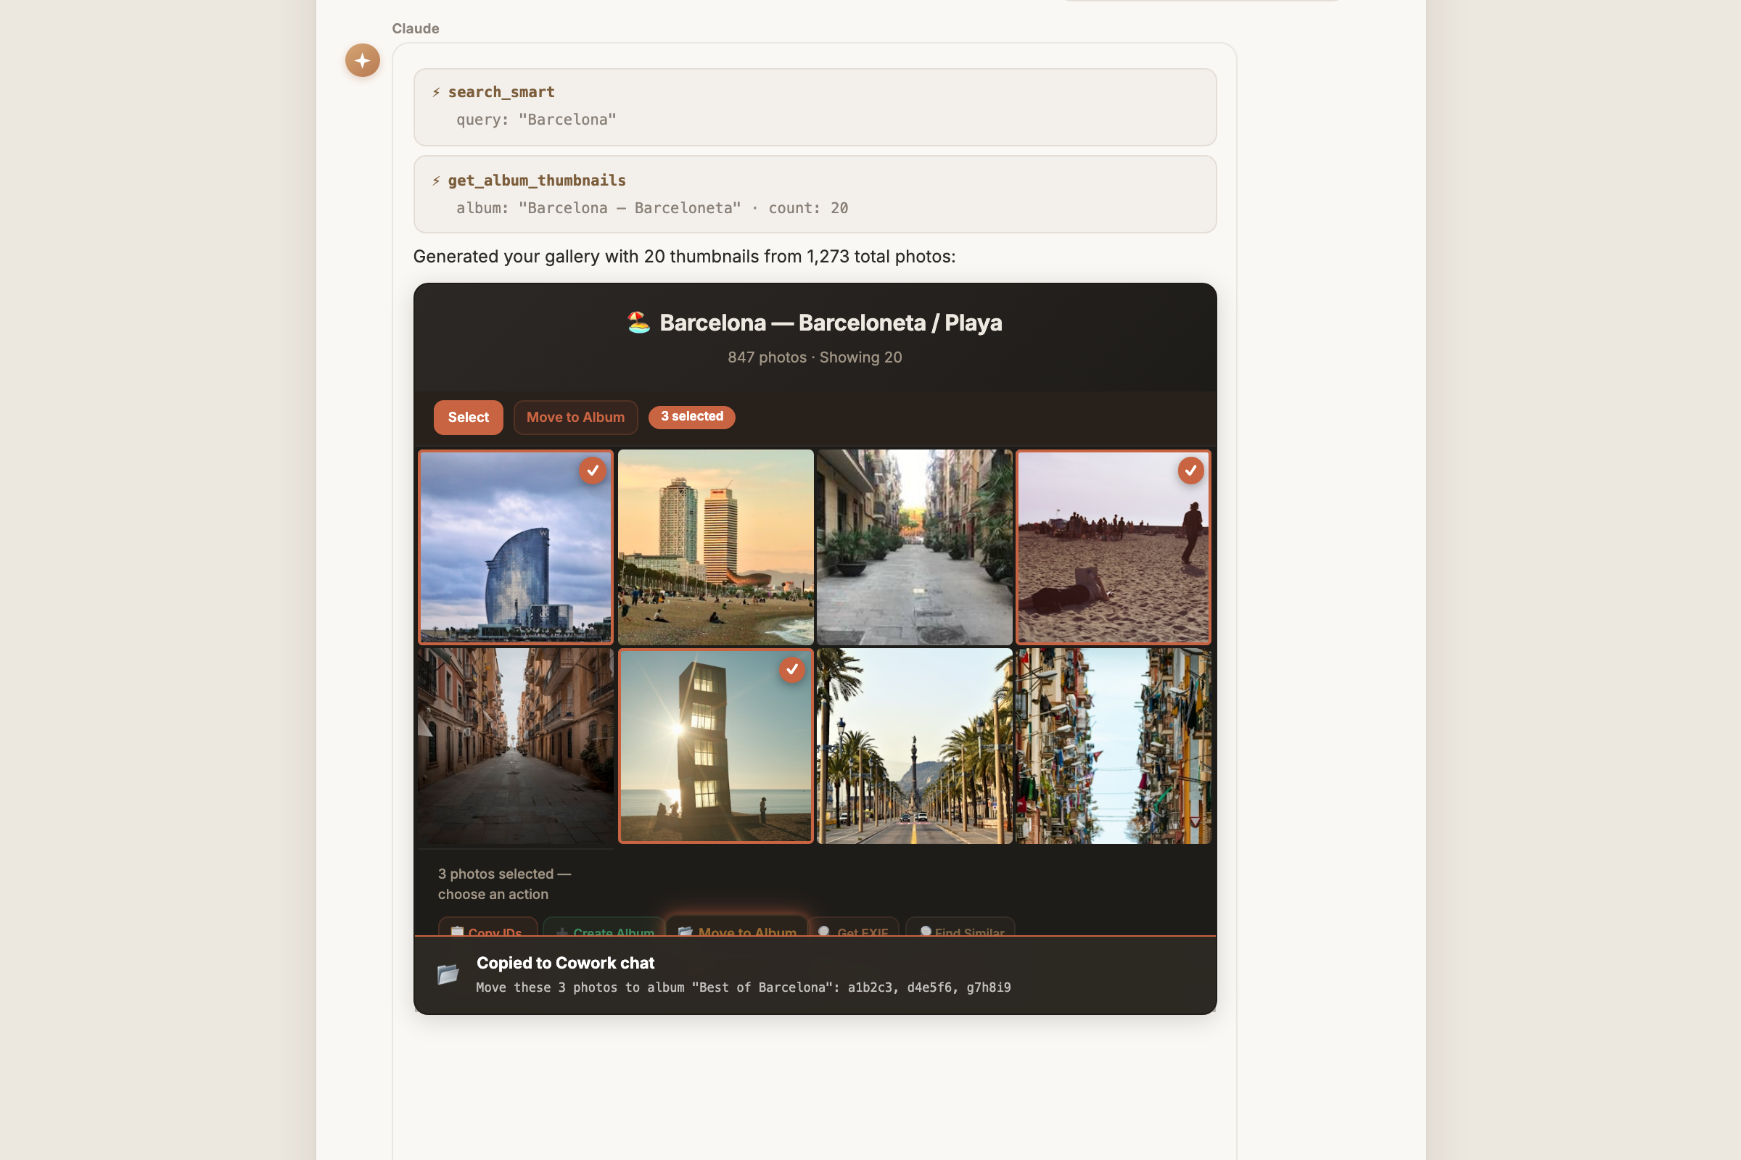Image resolution: width=1741 pixels, height=1160 pixels.
Task: Click the Find Similar search action
Action: click(x=960, y=929)
